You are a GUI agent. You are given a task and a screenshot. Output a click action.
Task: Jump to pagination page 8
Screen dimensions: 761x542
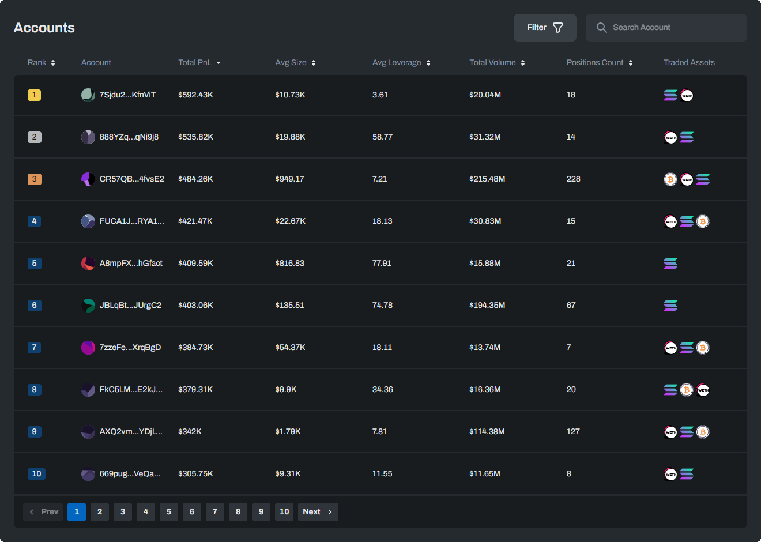pyautogui.click(x=238, y=512)
